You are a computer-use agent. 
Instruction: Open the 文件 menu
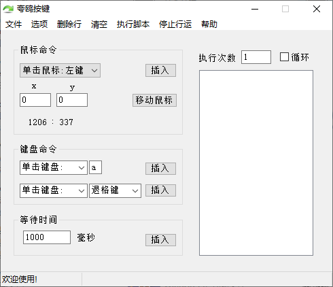click(x=14, y=24)
